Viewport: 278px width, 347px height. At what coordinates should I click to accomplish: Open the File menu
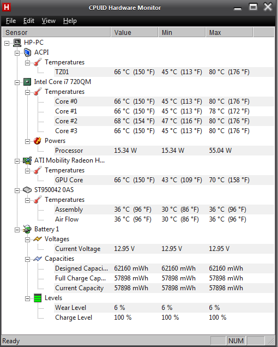point(11,21)
